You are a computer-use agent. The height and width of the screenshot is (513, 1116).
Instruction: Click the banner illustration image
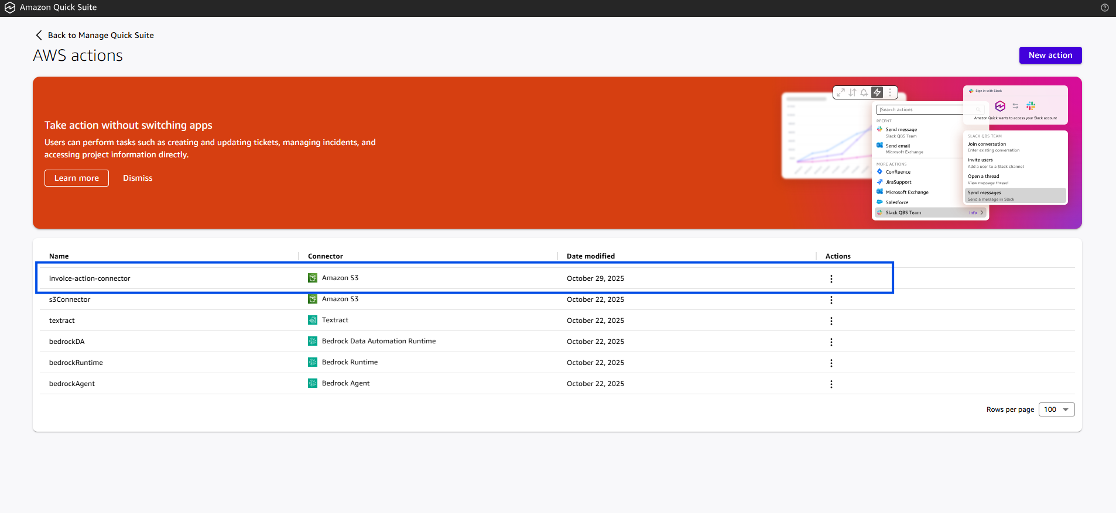[x=925, y=153]
